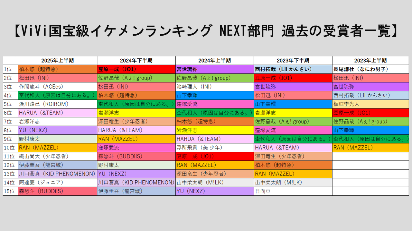Click the 2023年上半期 column header
Viewport: 412px width, 231px height.
coord(370,60)
